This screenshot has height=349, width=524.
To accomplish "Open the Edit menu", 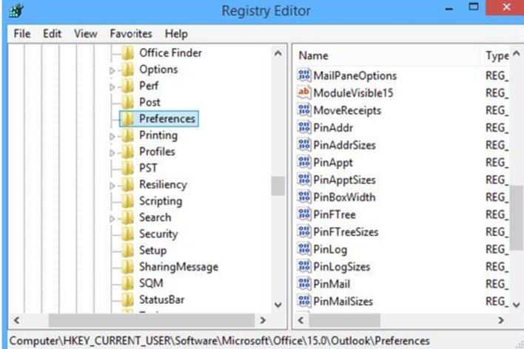I will [52, 34].
